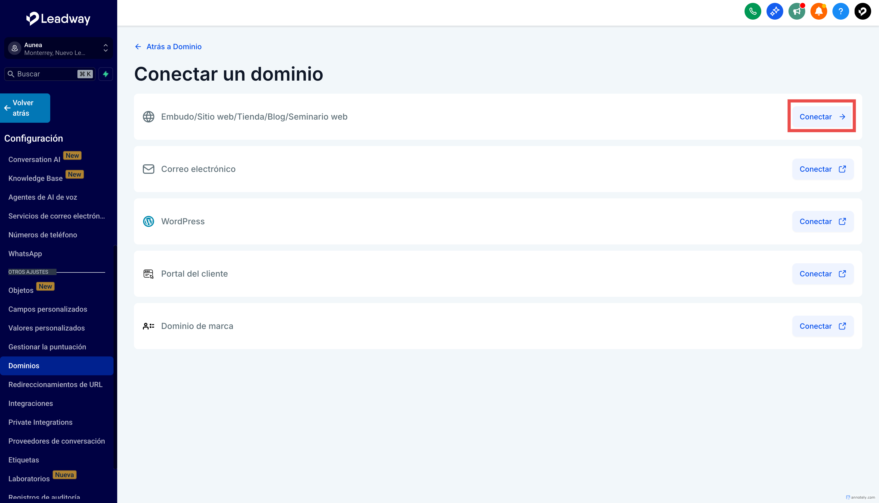Screen dimensions: 879x503
Task: Click the green lightning quick actions icon
Action: pyautogui.click(x=106, y=74)
